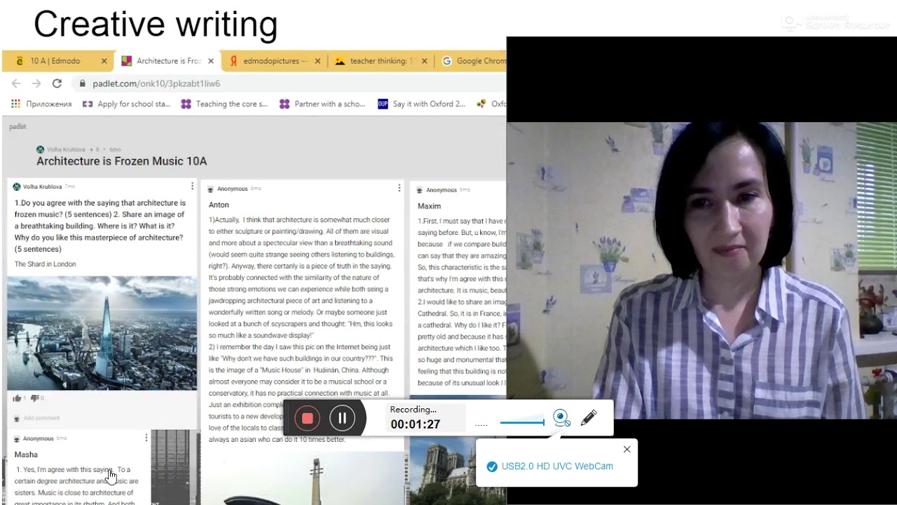Close the 10 A | Edmodo tab

[x=104, y=61]
